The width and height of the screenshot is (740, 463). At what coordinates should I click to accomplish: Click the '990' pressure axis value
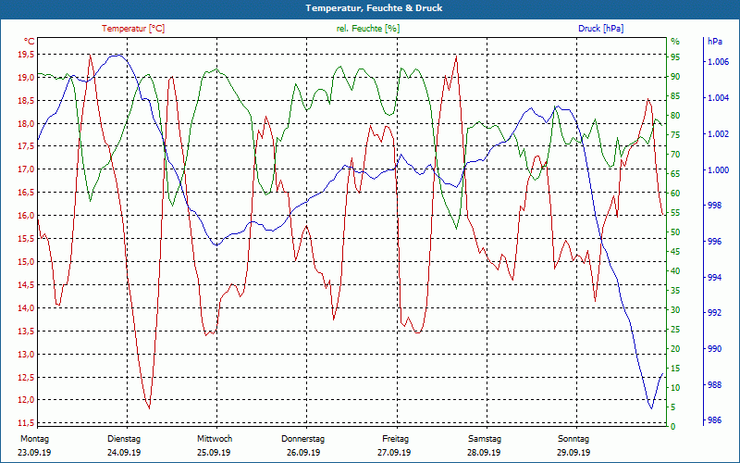[715, 349]
